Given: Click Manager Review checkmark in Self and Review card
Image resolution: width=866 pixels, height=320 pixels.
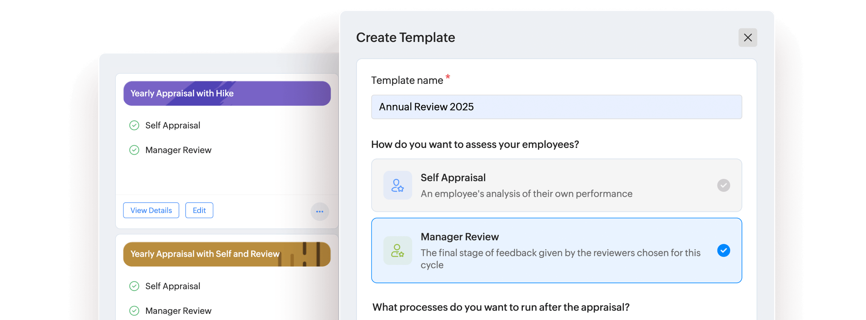Looking at the screenshot, I should coord(134,310).
